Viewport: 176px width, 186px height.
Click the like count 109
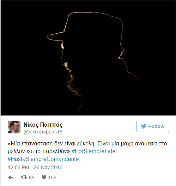click(x=52, y=178)
